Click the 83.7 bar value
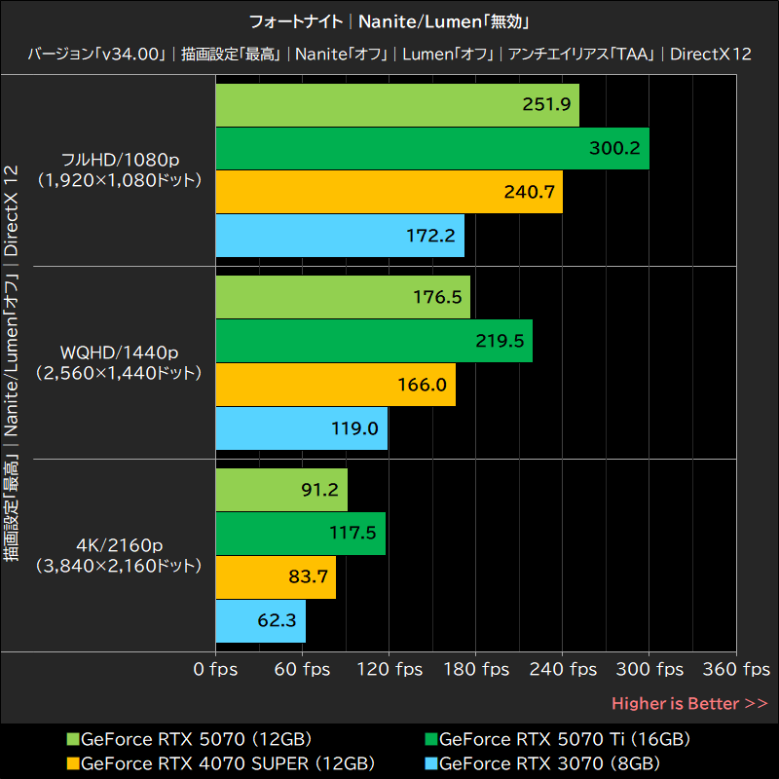779x779 pixels. pos(309,576)
